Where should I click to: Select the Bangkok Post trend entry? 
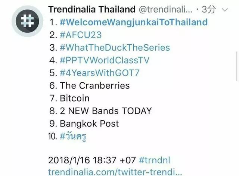pos(89,124)
